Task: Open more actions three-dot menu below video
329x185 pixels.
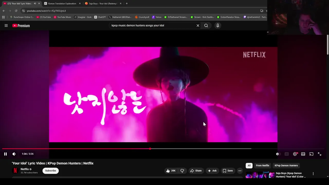Action: coord(240,171)
